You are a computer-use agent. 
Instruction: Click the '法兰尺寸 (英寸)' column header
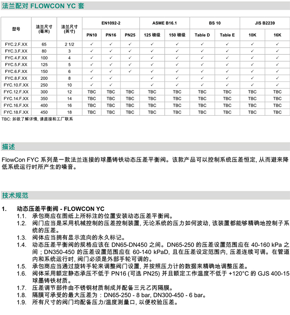[69, 29]
